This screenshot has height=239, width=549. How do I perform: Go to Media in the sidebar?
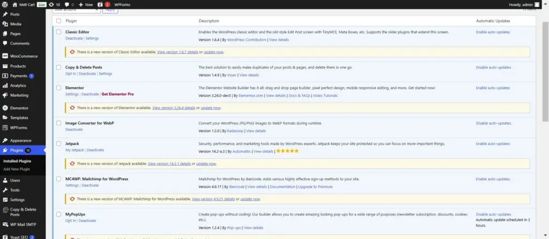pyautogui.click(x=16, y=24)
